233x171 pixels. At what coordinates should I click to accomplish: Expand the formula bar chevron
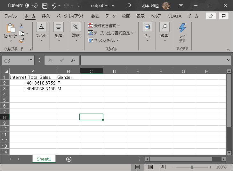(x=228, y=60)
